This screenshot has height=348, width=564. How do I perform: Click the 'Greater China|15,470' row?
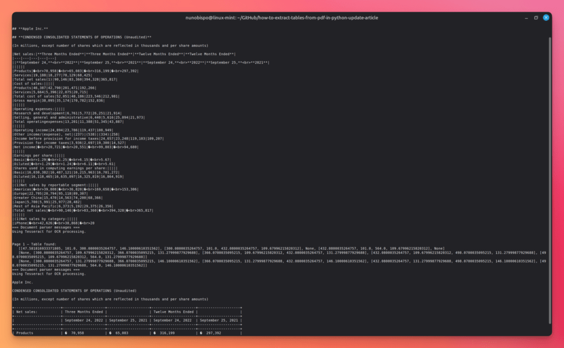[57, 198]
